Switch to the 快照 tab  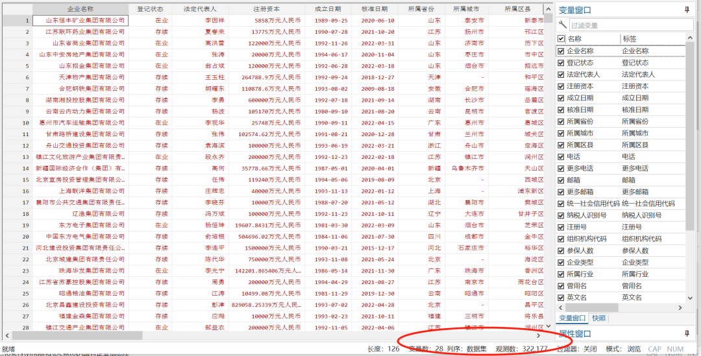(599, 318)
